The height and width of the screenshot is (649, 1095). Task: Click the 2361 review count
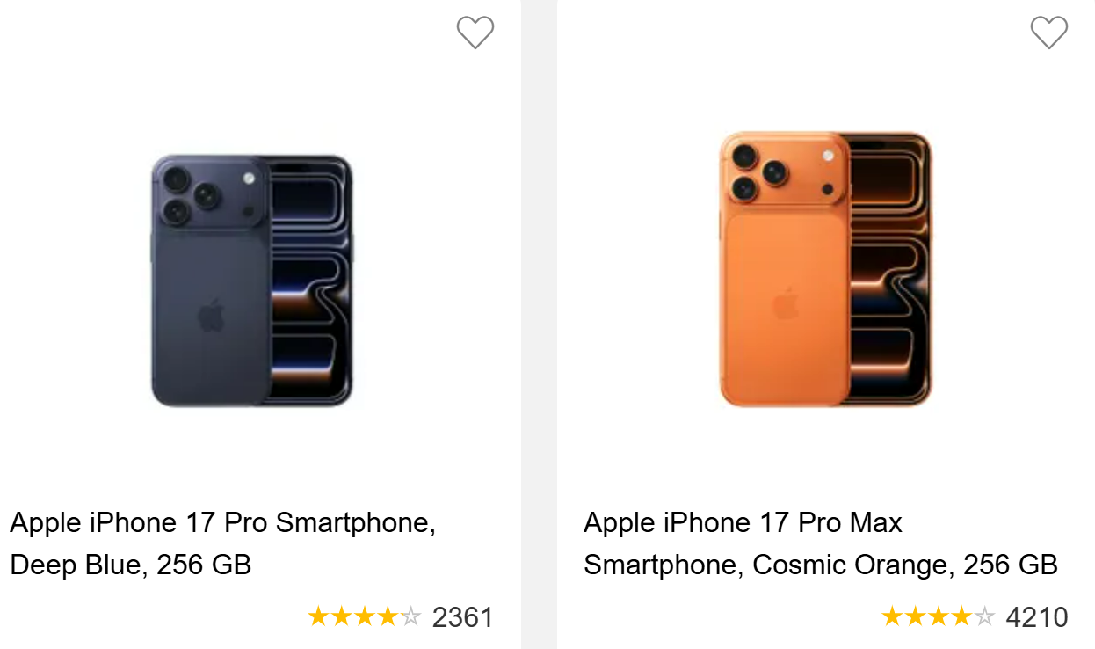click(x=463, y=617)
